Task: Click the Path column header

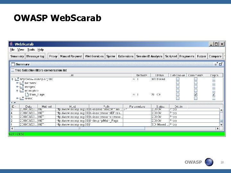Action: click(106, 106)
